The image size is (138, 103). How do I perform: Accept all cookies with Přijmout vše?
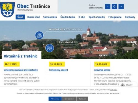point(55,99)
